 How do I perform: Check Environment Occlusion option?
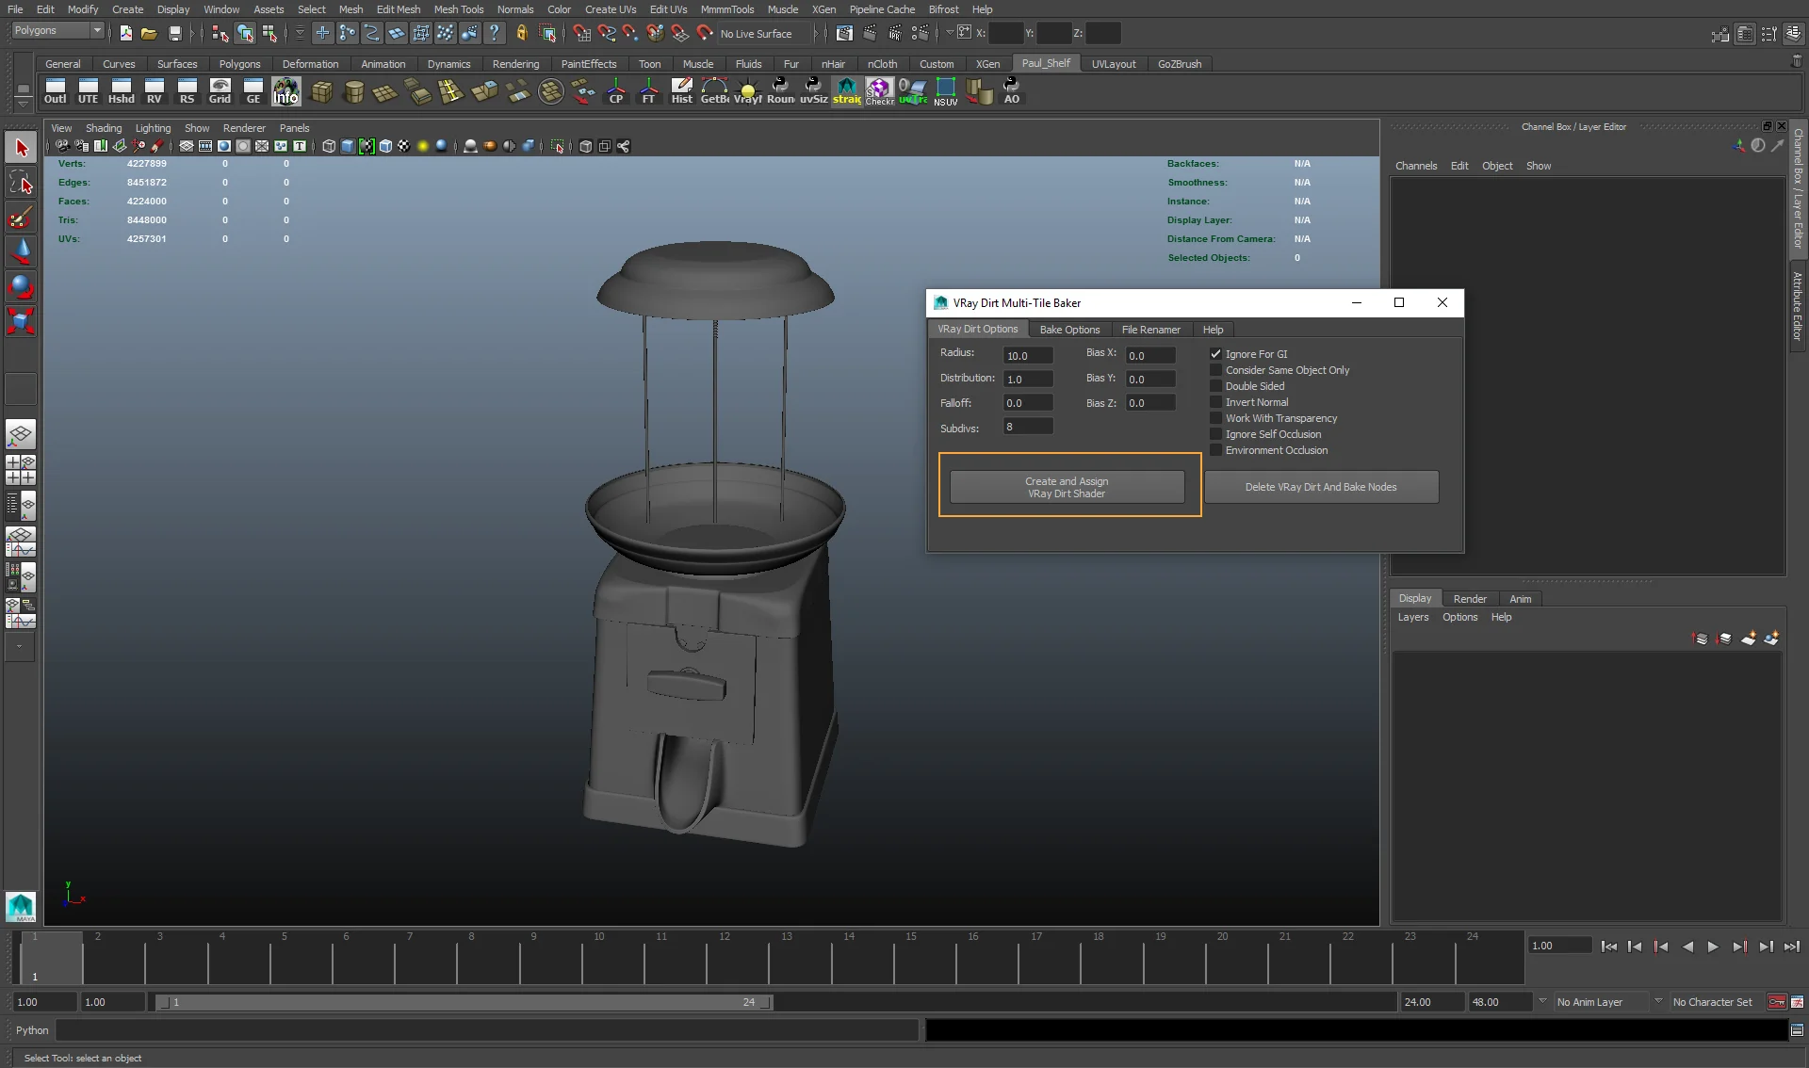[x=1215, y=450]
